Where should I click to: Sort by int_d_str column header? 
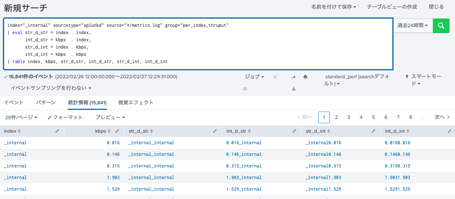coord(238,131)
